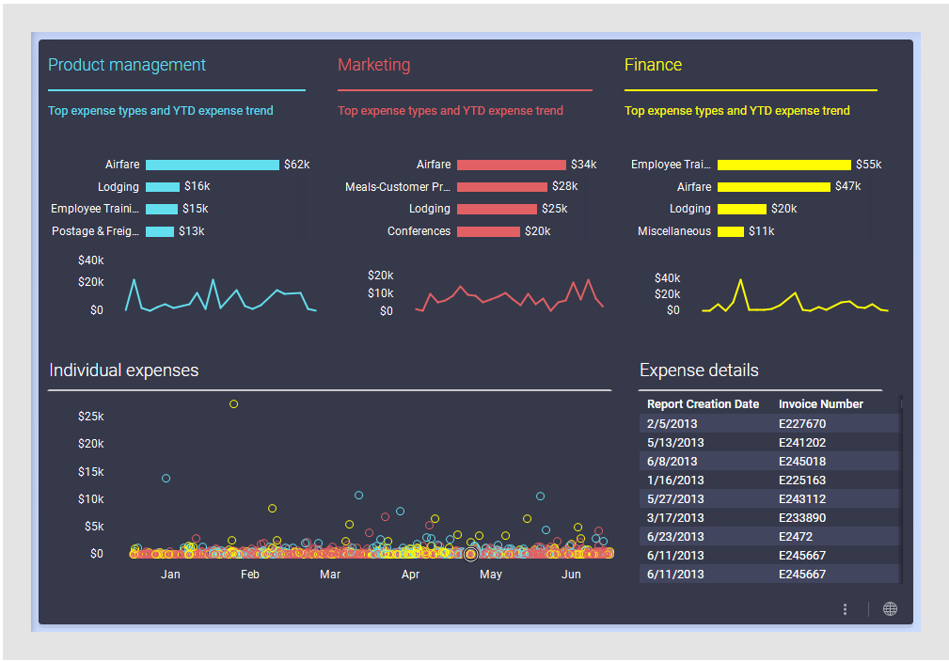Sort by the Invoice Number column header

tap(820, 404)
